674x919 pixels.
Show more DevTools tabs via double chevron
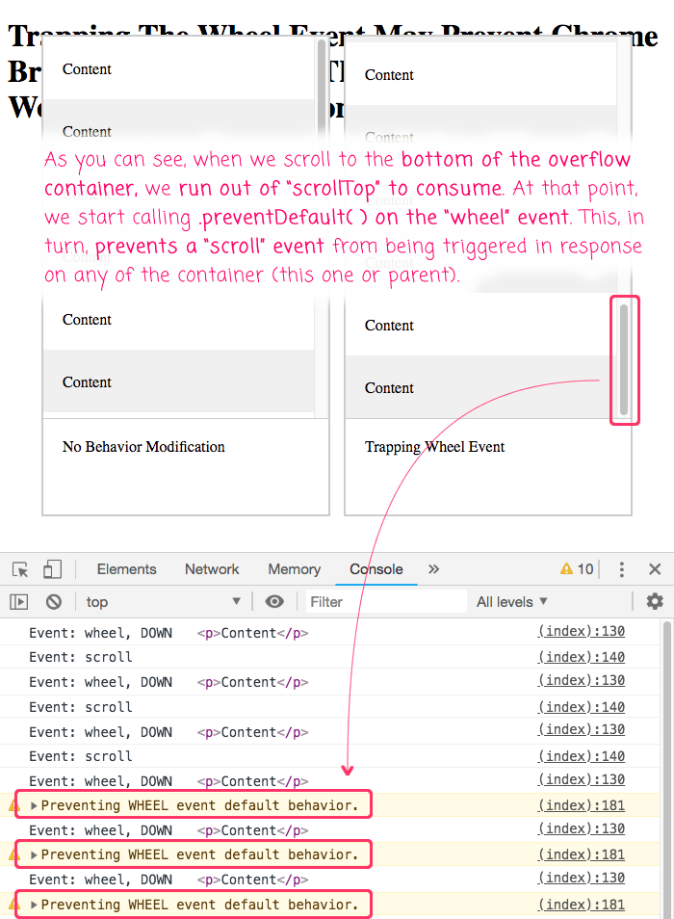pos(433,569)
